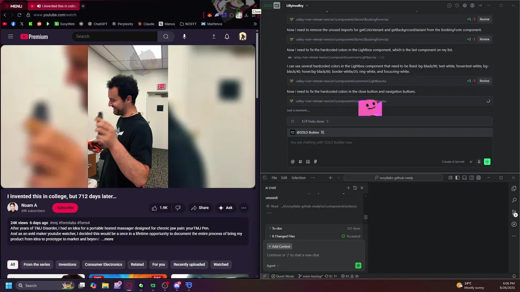This screenshot has width=520, height=292.
Task: Like the video with thumbs up
Action: pyautogui.click(x=160, y=208)
